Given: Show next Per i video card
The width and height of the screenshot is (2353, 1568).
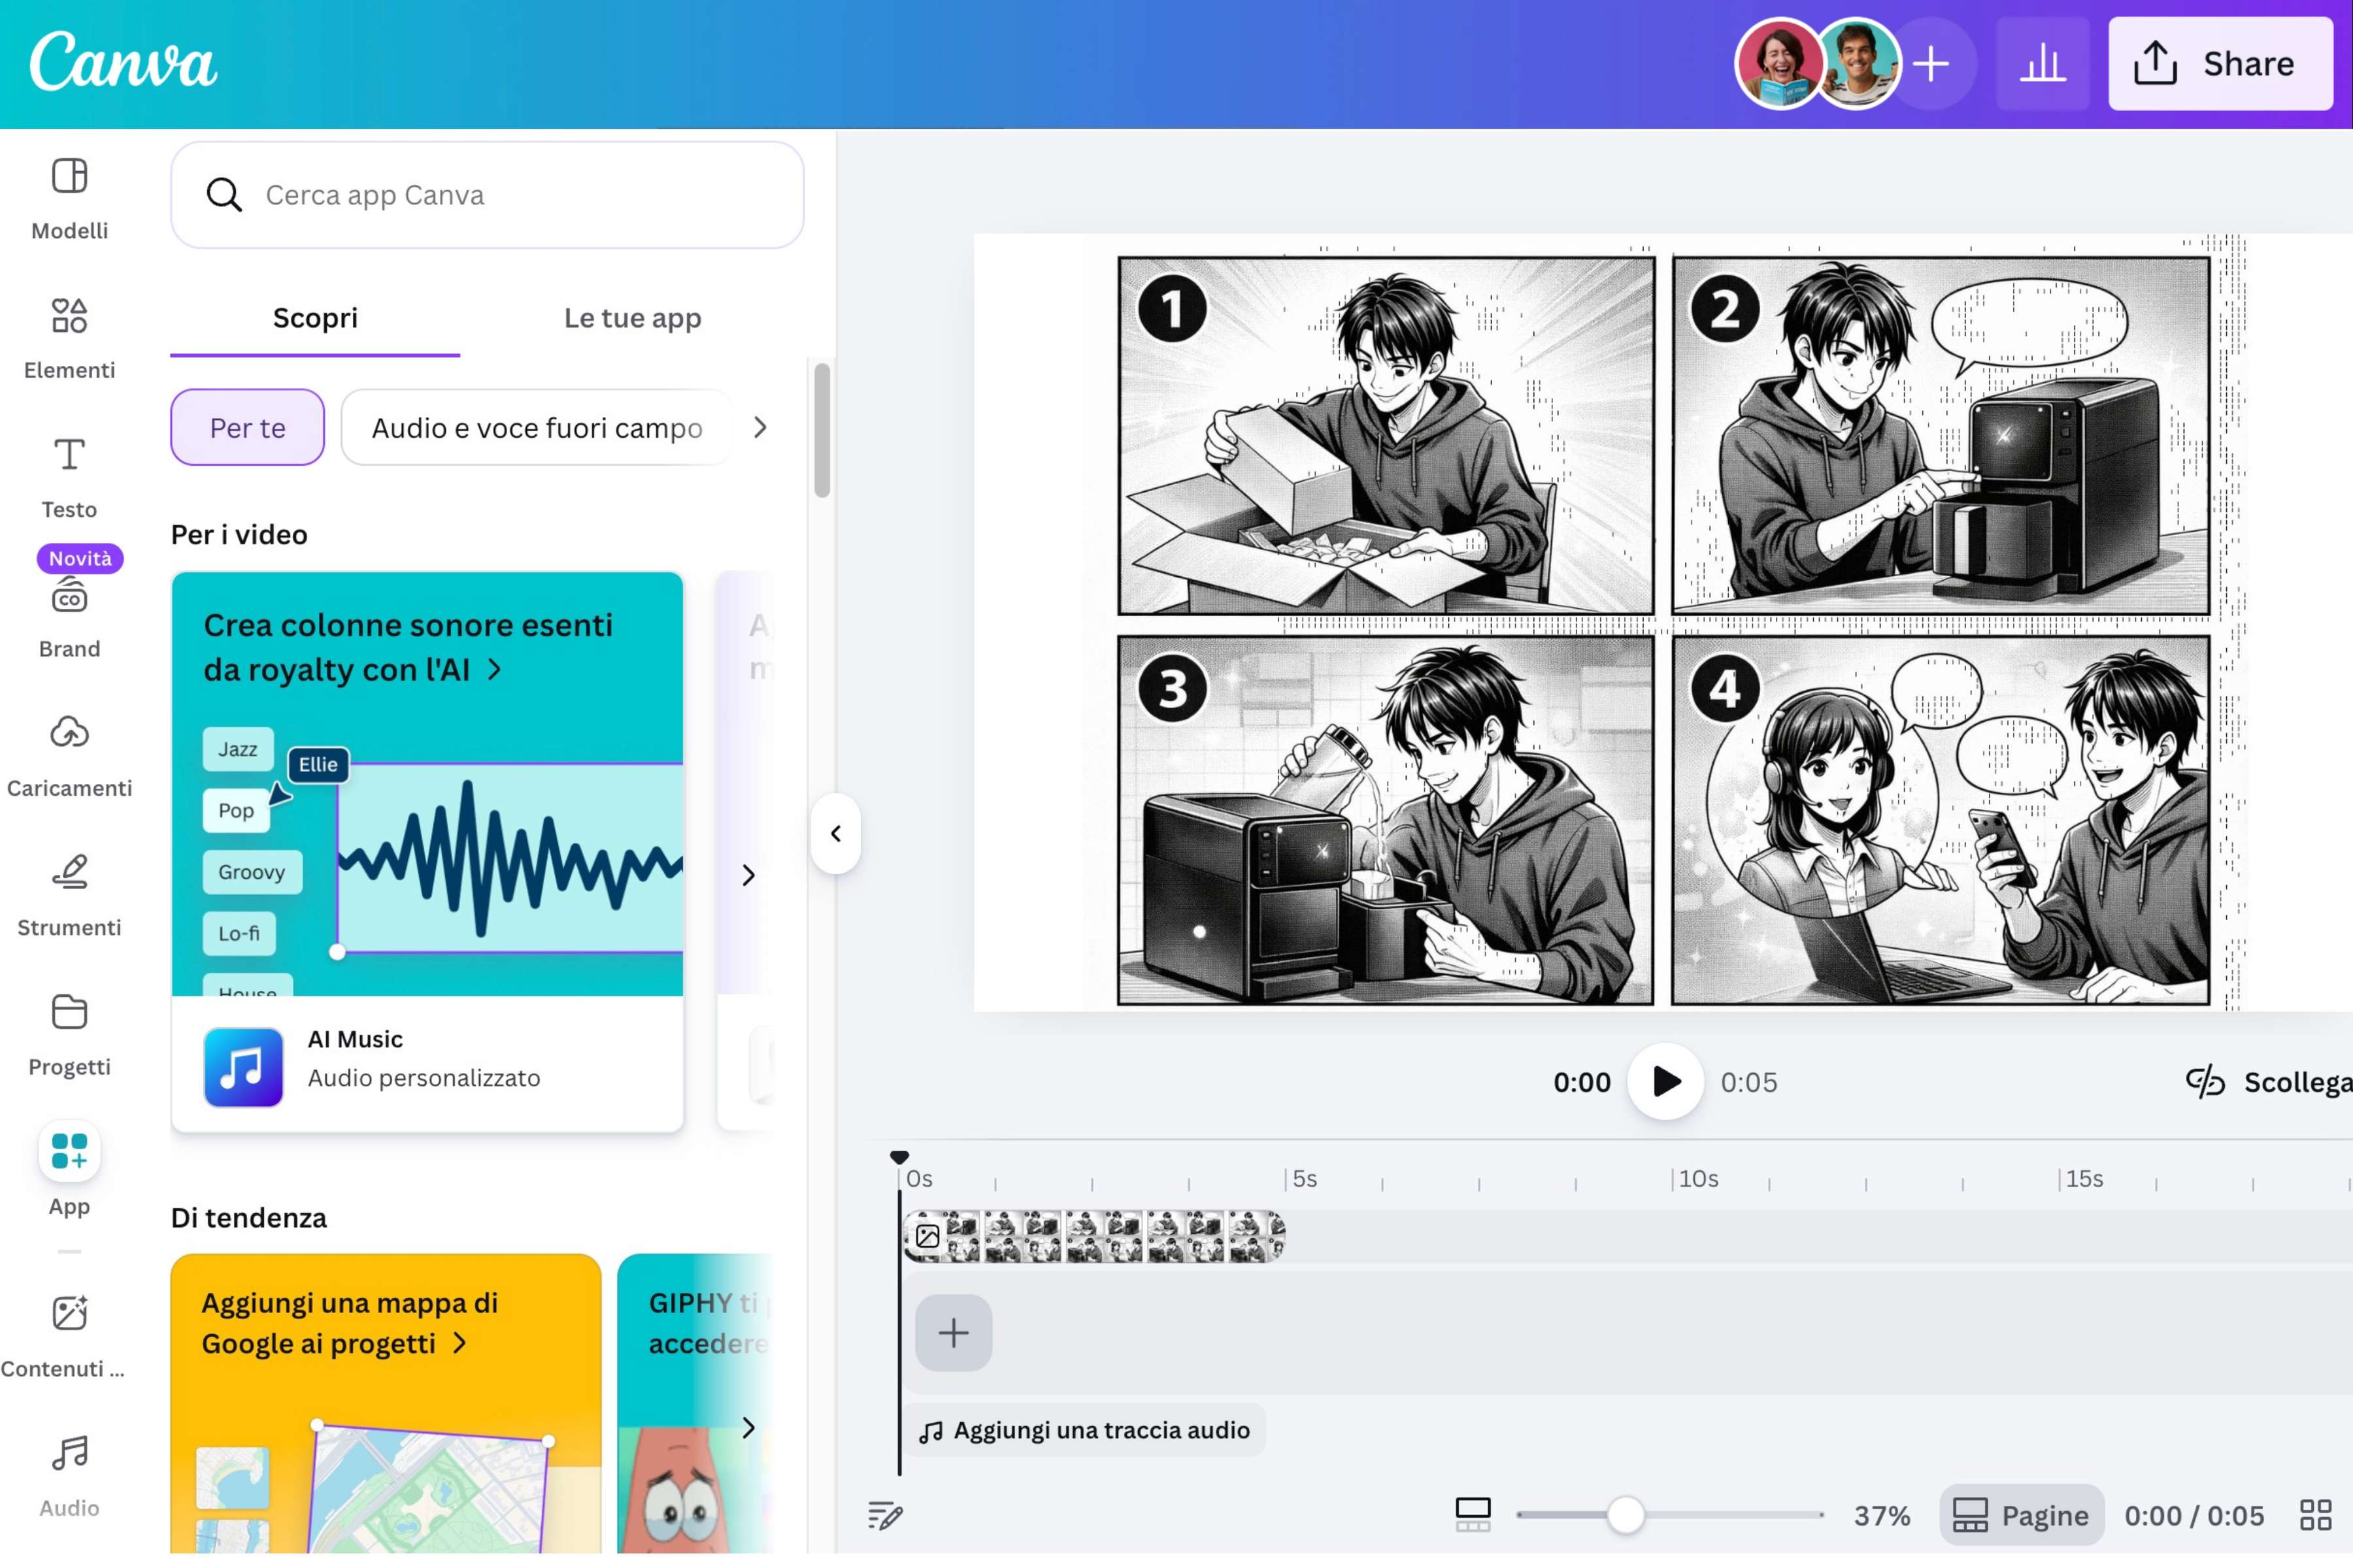Looking at the screenshot, I should (748, 875).
